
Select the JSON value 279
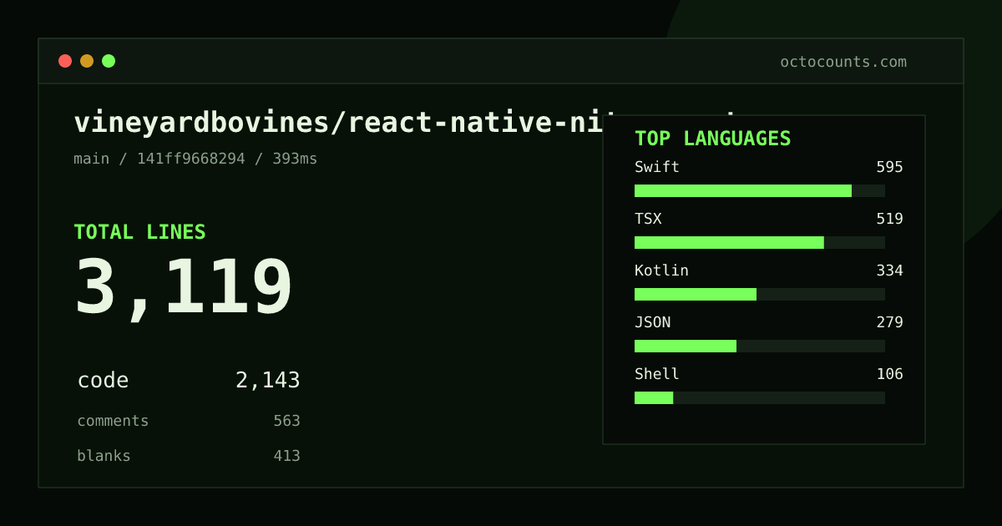coord(889,322)
